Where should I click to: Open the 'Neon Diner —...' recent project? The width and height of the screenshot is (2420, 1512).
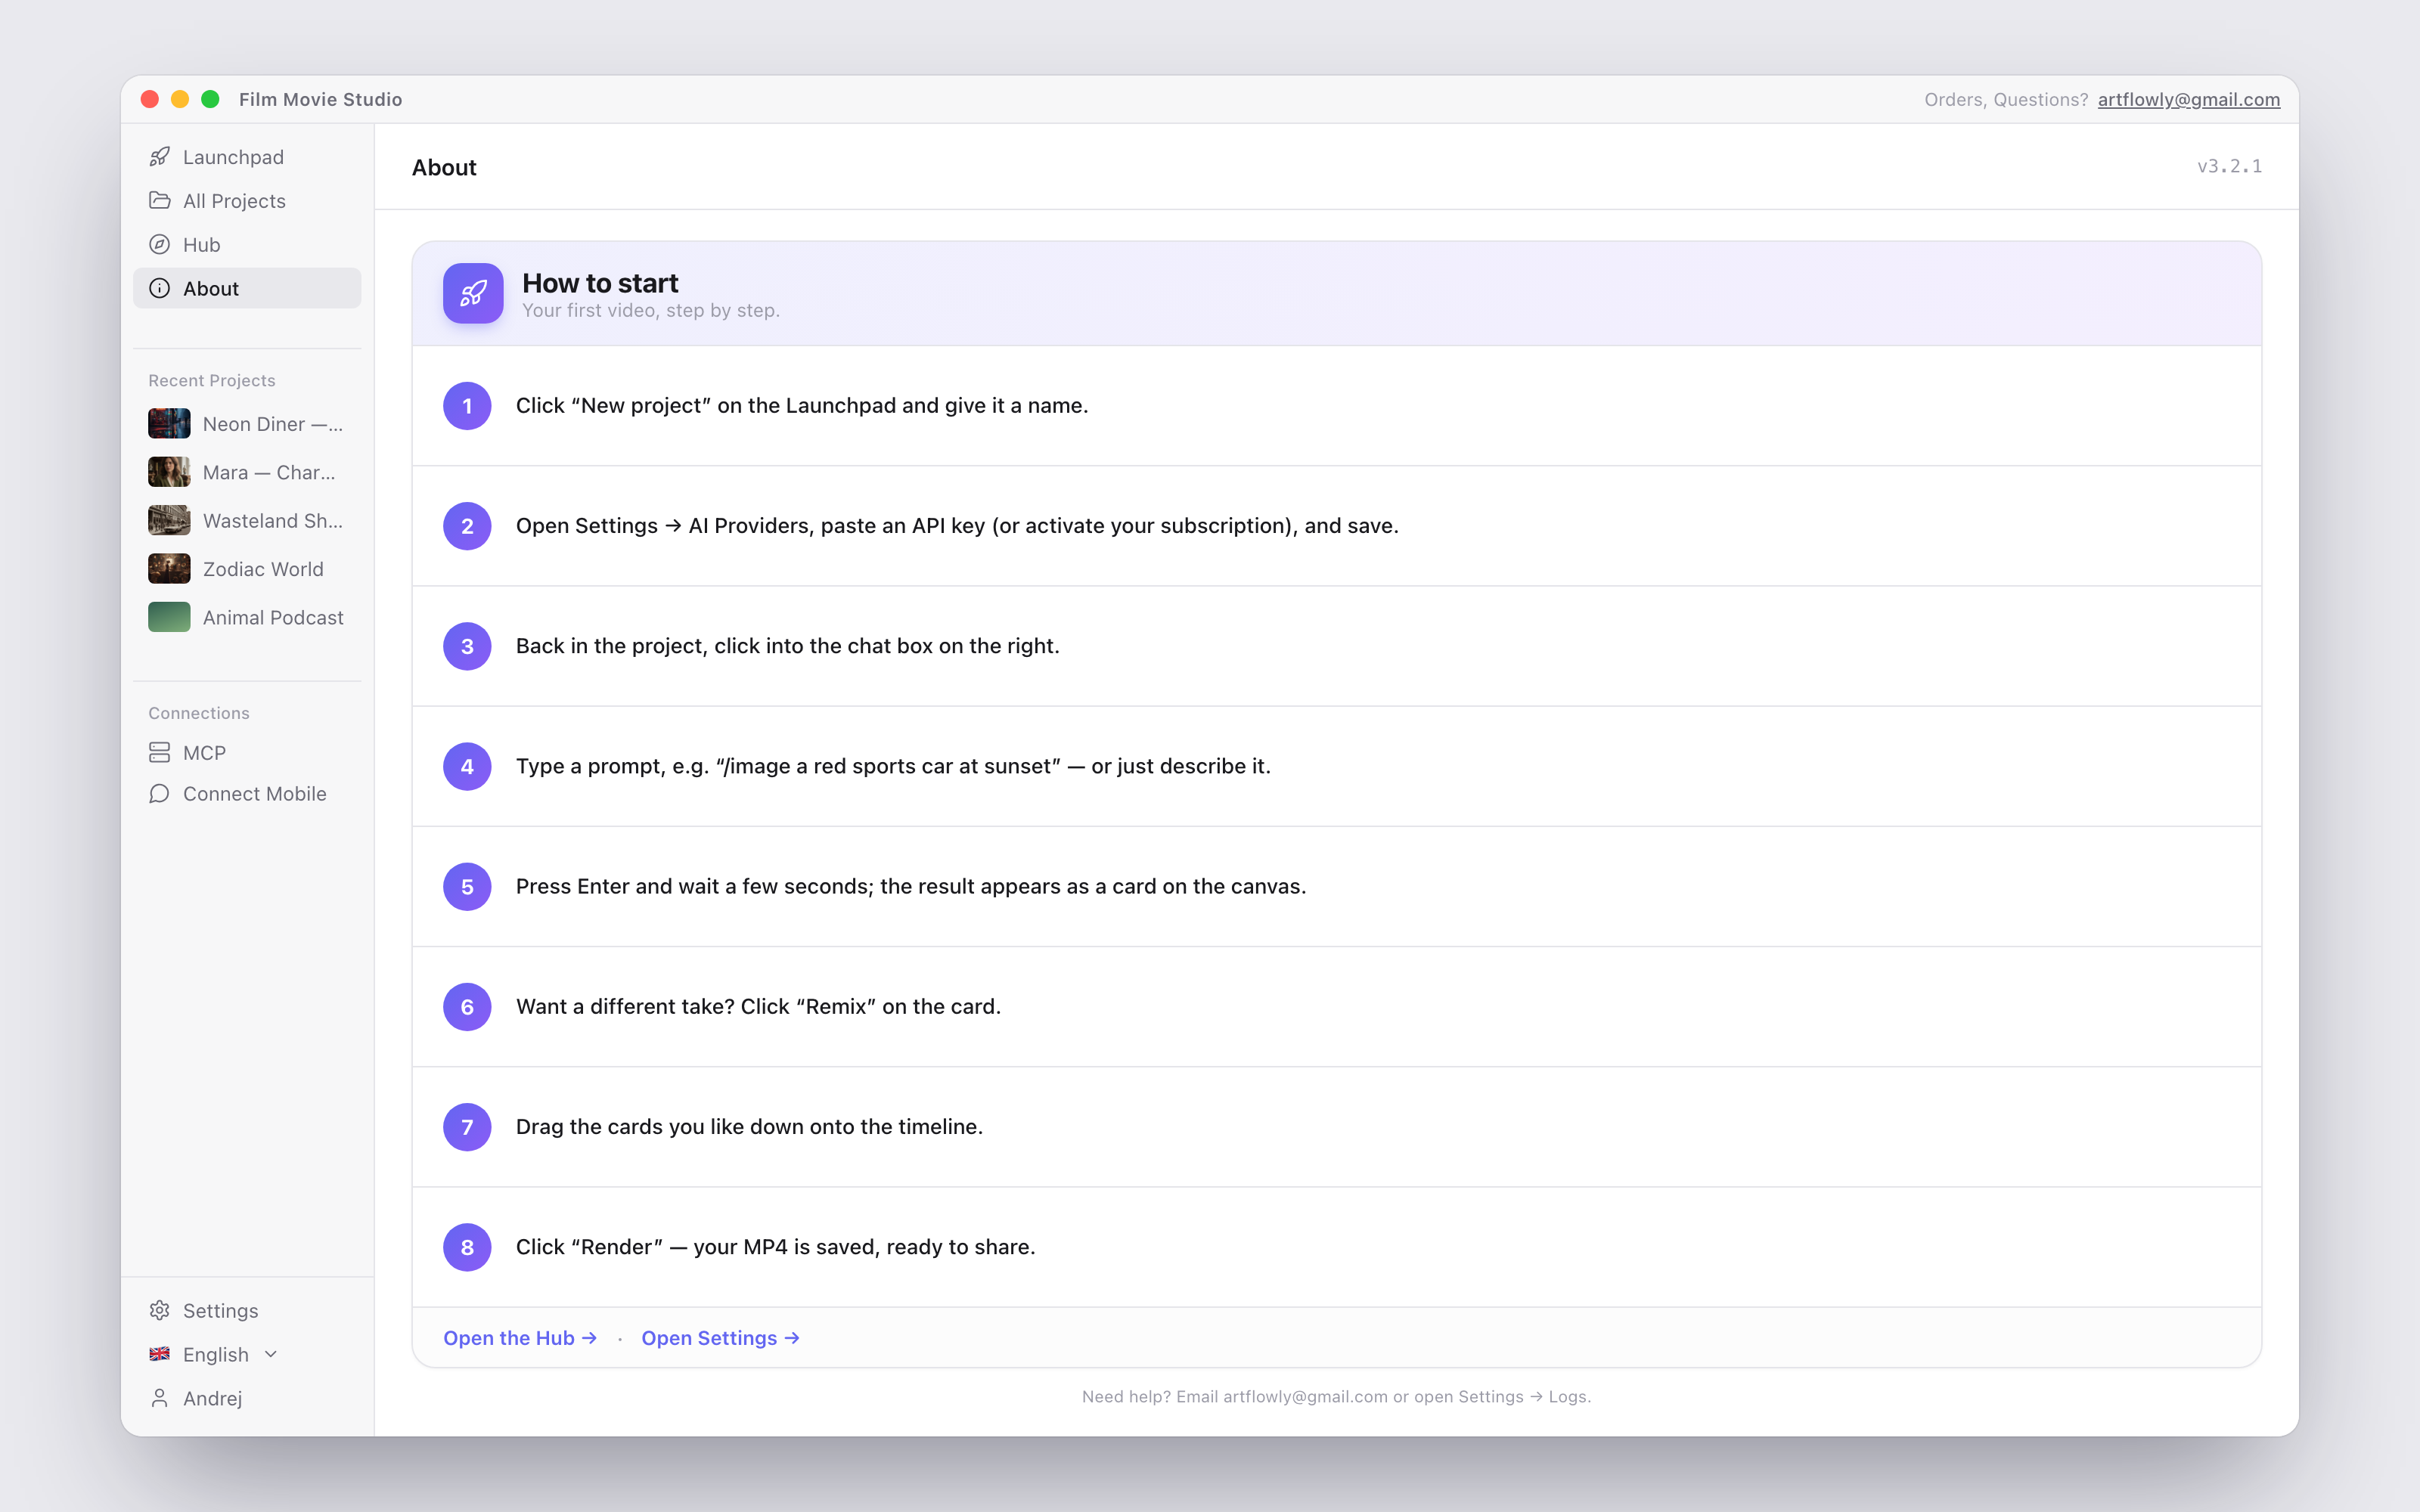coord(247,424)
